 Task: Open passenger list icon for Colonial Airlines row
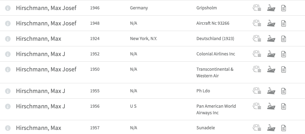[x=257, y=54]
